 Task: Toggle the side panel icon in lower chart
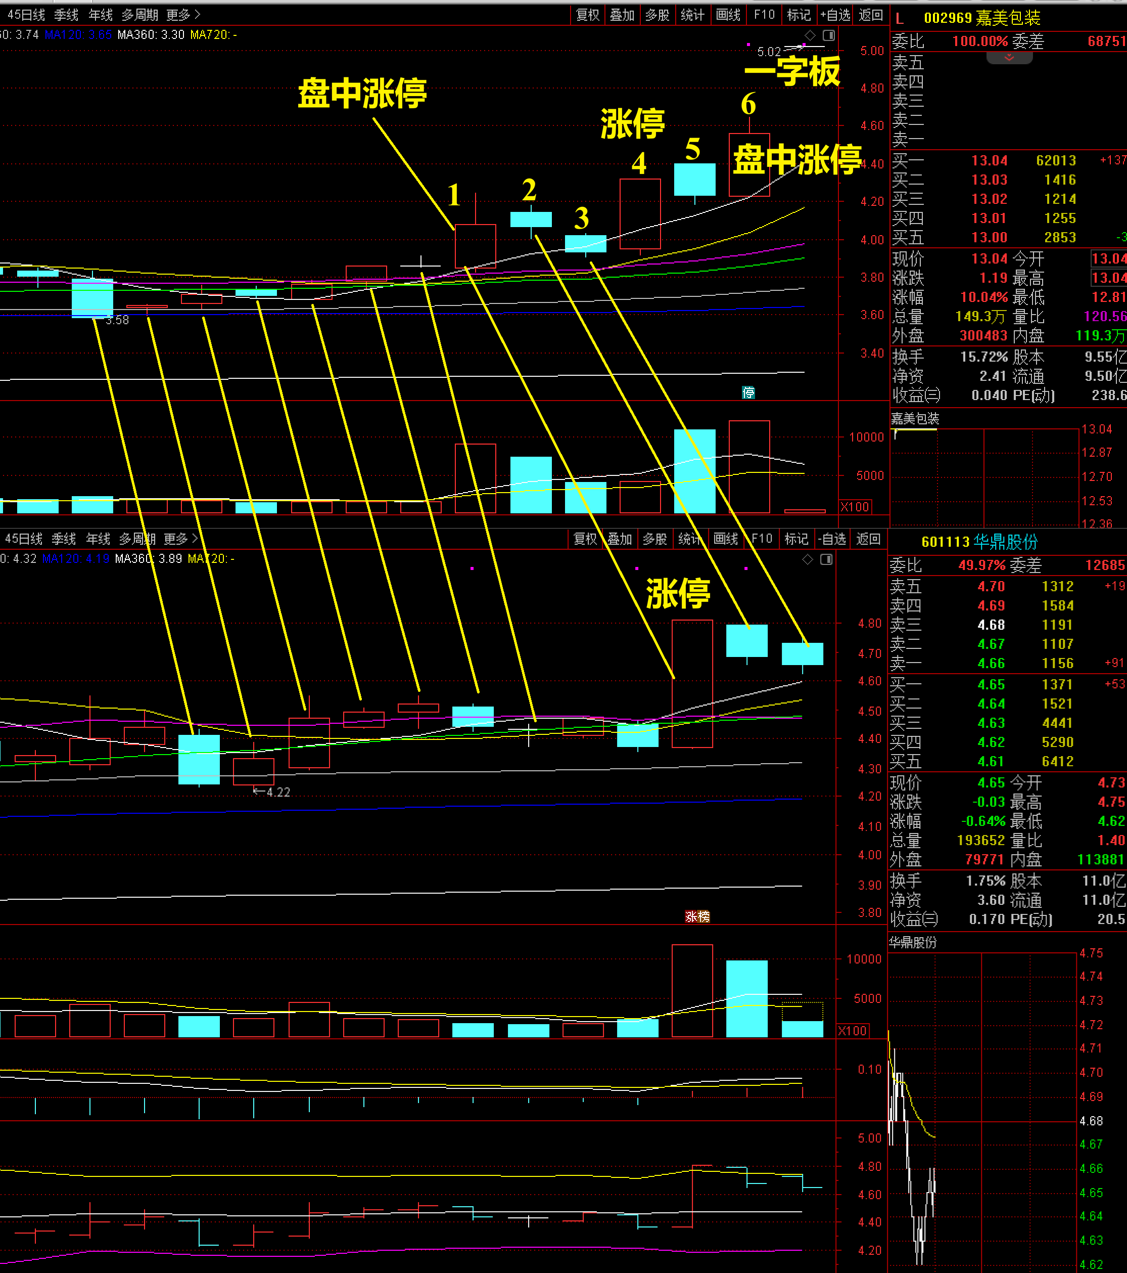(826, 559)
